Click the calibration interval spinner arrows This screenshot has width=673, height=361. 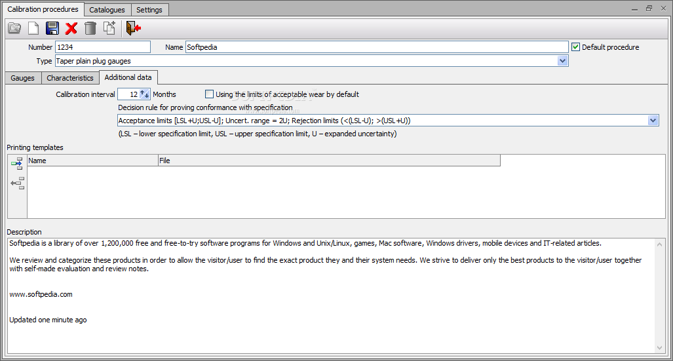point(145,94)
